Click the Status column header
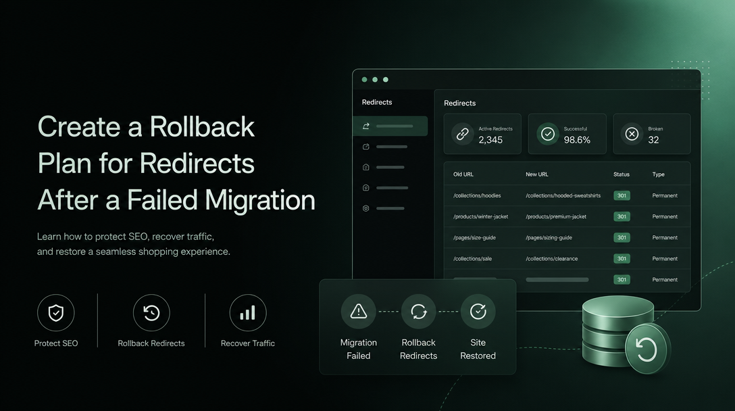 coord(622,174)
